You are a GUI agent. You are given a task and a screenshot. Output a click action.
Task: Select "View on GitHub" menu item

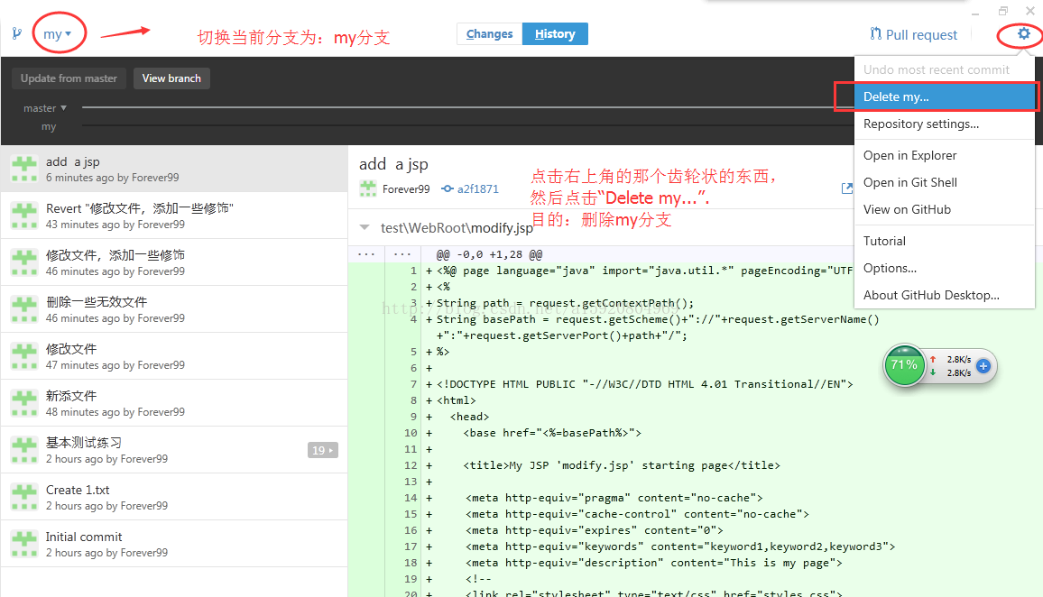(944, 209)
